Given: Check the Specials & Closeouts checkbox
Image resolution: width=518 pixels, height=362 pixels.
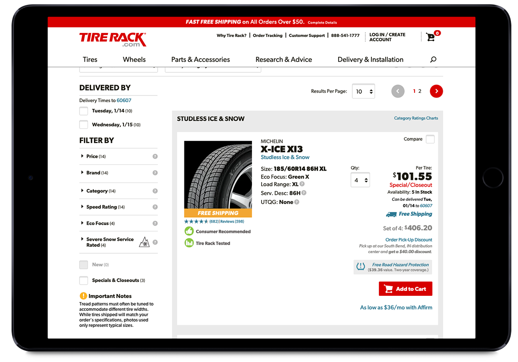Looking at the screenshot, I should [x=84, y=280].
